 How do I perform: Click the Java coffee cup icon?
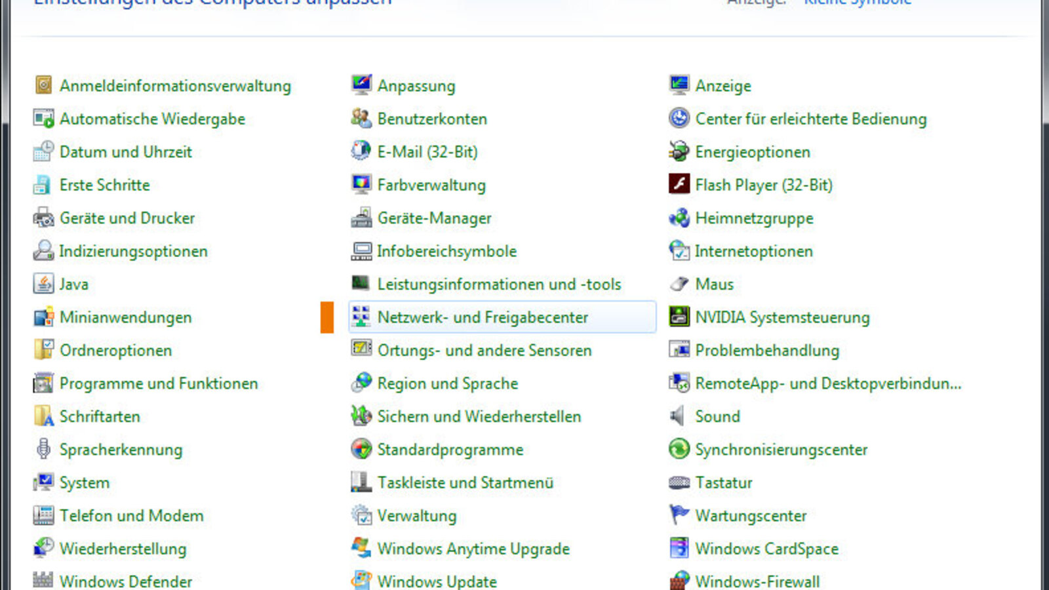43,284
